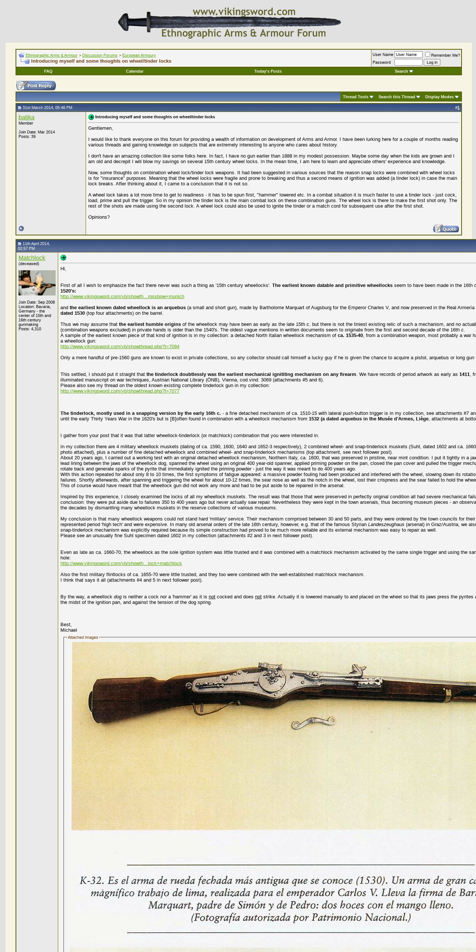The image size is (476, 952).
Task: Open batjka's user profile link
Action: click(26, 118)
